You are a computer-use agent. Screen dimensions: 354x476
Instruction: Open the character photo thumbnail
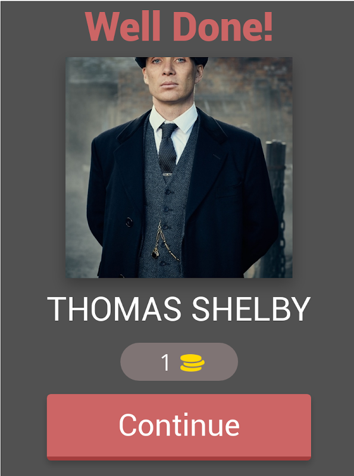(x=179, y=167)
